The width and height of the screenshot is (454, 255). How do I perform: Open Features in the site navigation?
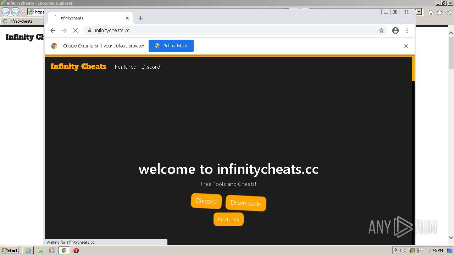click(125, 67)
